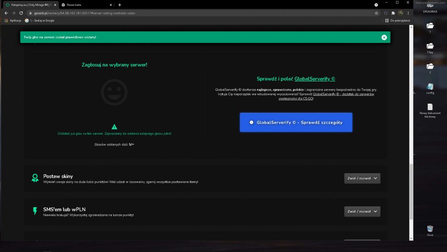Bookmark page with star icon
447x252 pixels.
(x=376, y=13)
